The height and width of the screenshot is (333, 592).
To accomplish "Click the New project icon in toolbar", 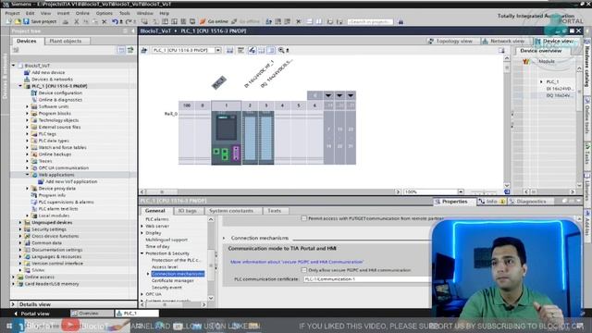I will 9,21.
